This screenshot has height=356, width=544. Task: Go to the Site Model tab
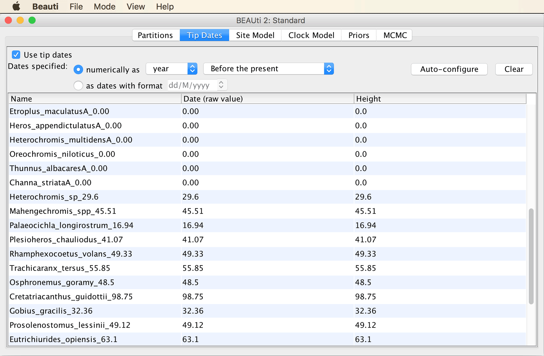point(255,35)
